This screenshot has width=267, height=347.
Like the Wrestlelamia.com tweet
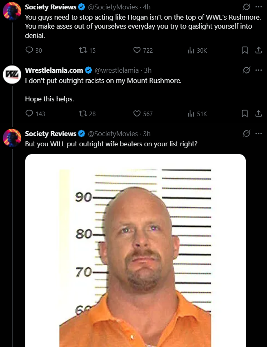(137, 113)
